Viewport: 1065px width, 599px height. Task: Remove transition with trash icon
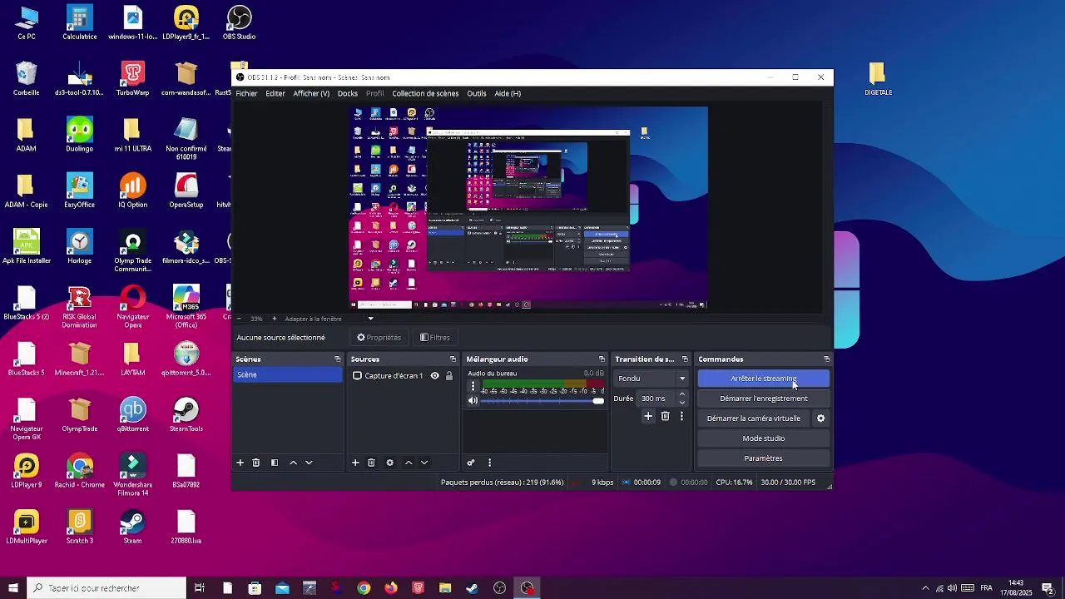tap(665, 416)
